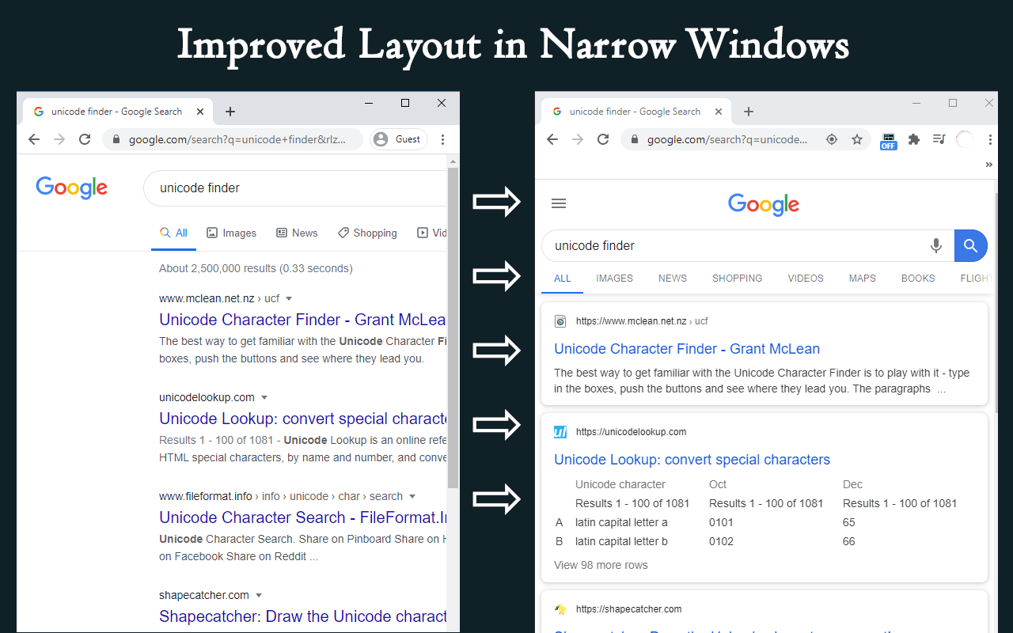The image size is (1013, 633).
Task: Close unicode finder tab in left window
Action: 200,112
